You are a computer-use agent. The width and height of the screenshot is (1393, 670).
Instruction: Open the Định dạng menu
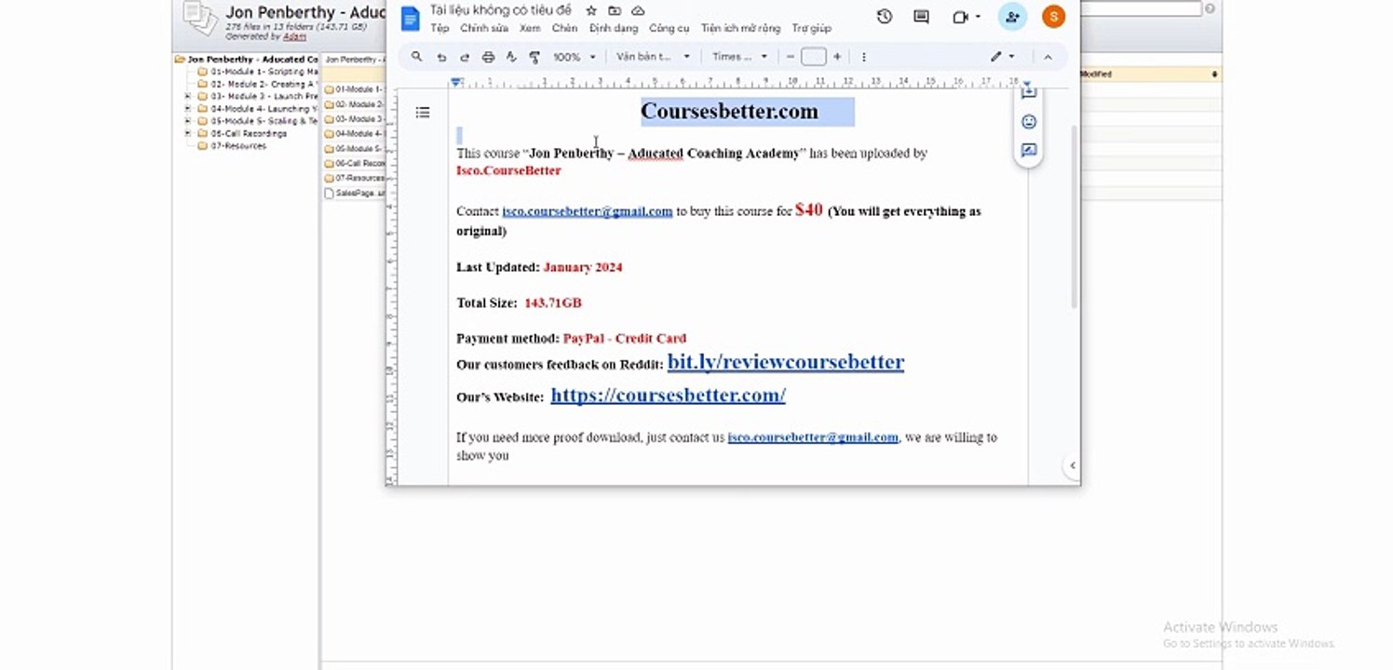click(x=614, y=29)
